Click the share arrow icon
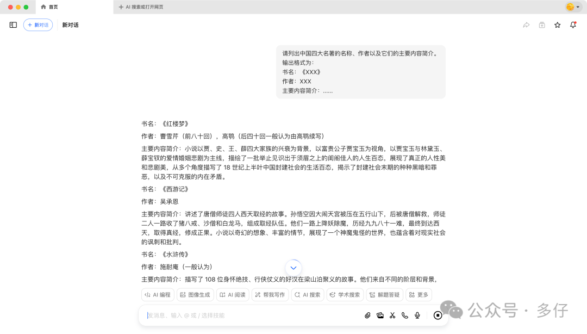The height and width of the screenshot is (334, 587). point(526,24)
